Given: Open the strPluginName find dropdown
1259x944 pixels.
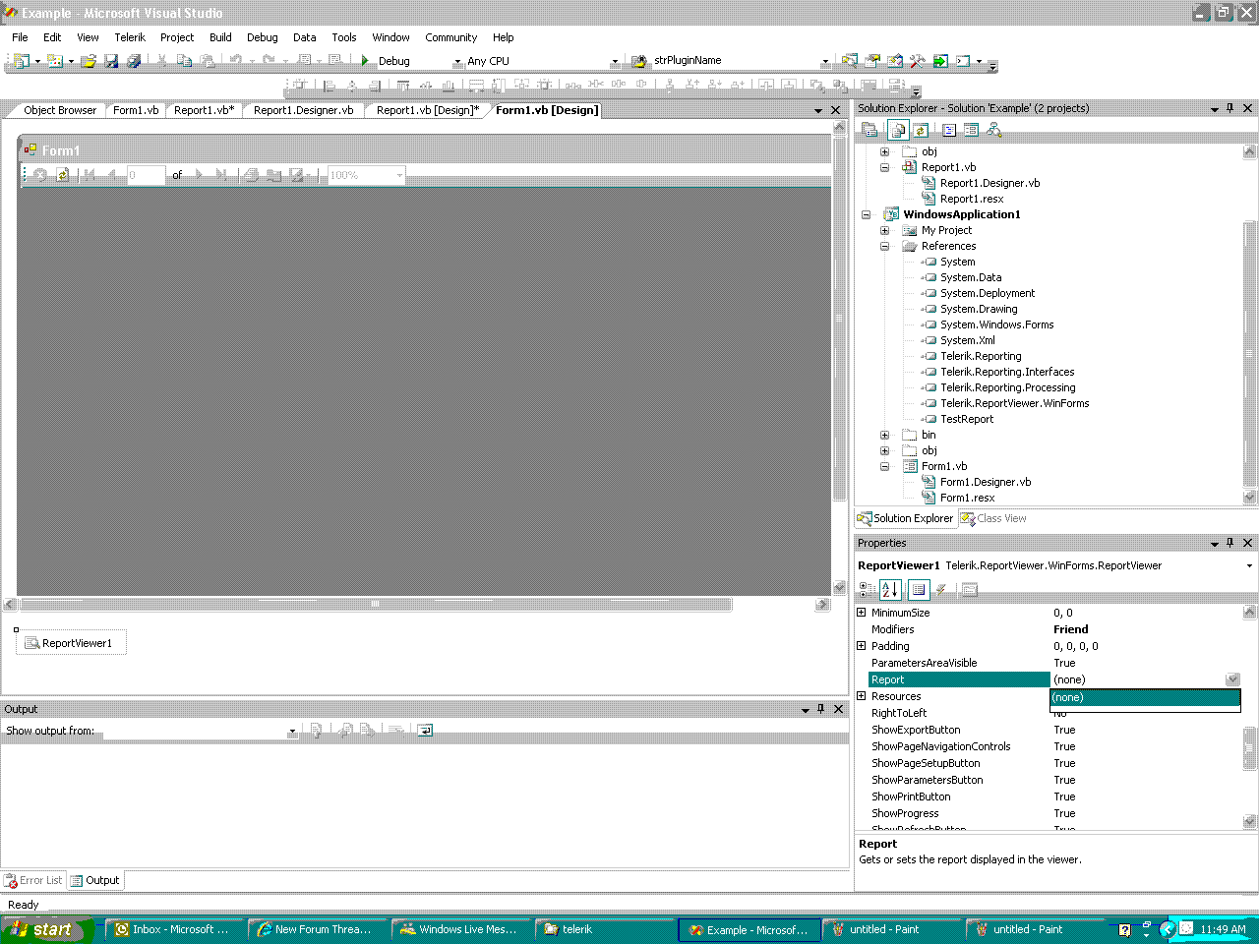Looking at the screenshot, I should [824, 62].
